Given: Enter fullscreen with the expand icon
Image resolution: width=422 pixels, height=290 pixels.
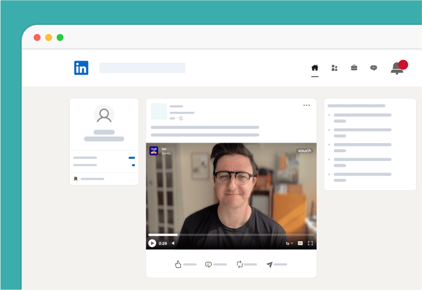Looking at the screenshot, I should tap(310, 243).
